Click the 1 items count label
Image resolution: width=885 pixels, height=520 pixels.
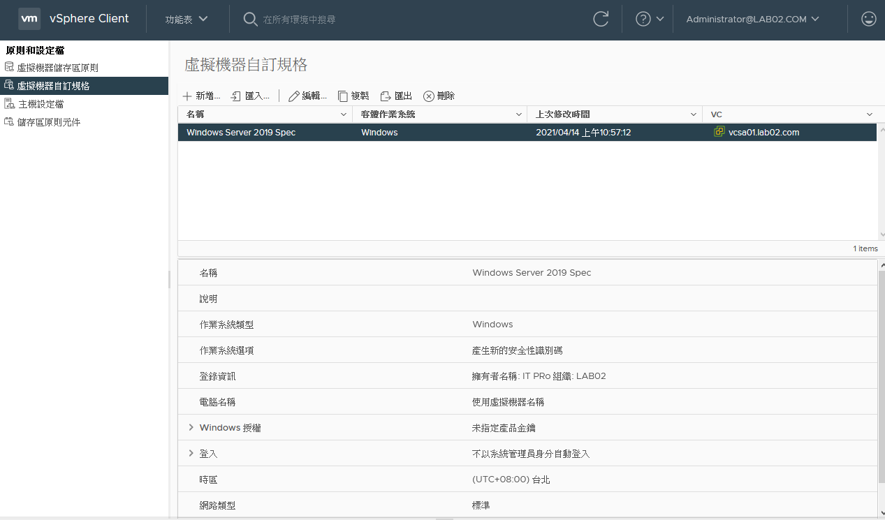tap(865, 248)
